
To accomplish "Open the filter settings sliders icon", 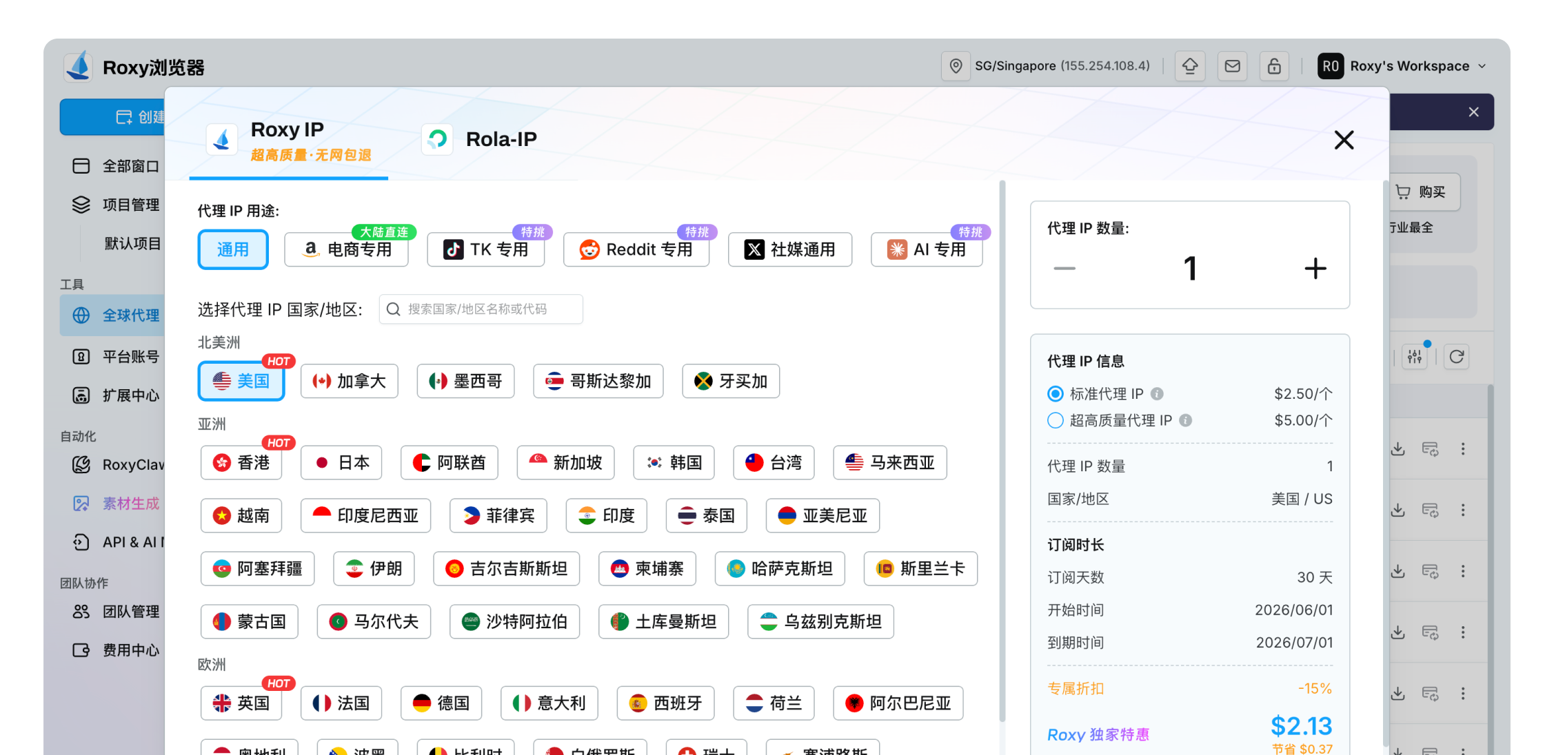I will [x=1415, y=357].
